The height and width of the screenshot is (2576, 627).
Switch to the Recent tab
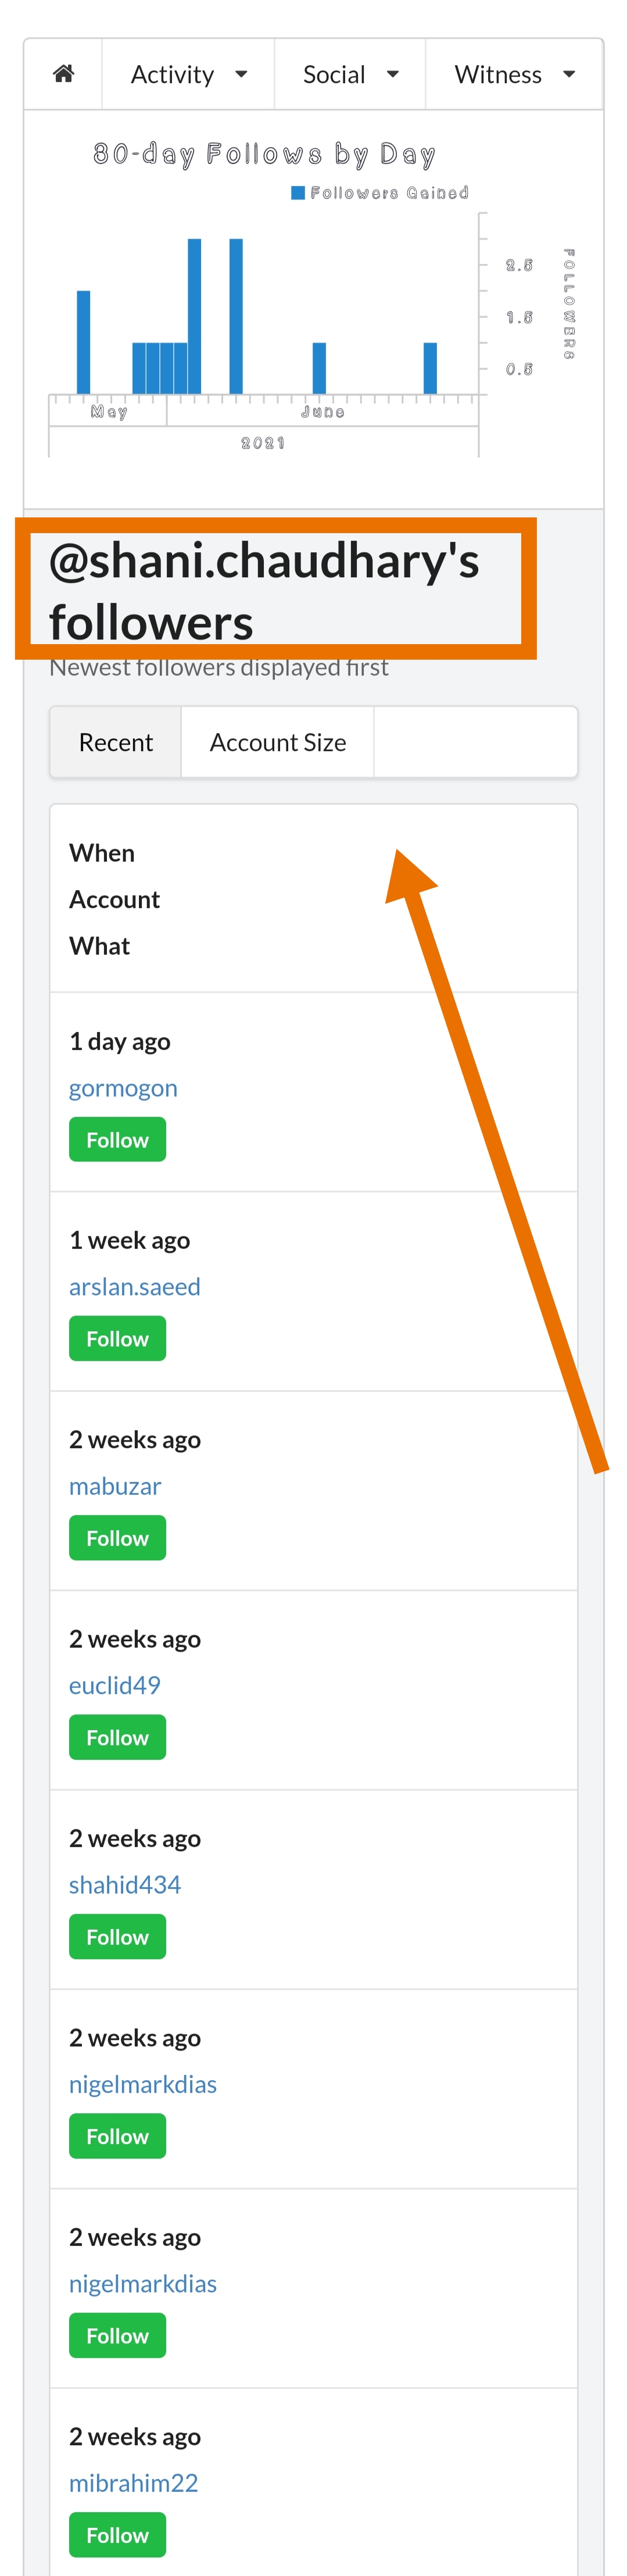[x=116, y=742]
